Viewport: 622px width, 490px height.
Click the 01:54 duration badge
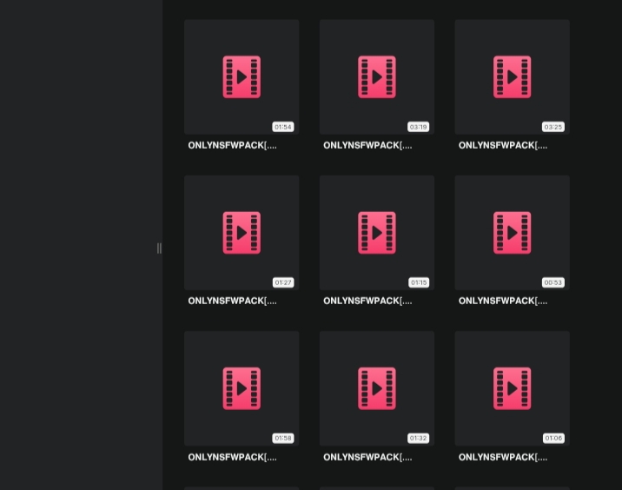(x=283, y=127)
